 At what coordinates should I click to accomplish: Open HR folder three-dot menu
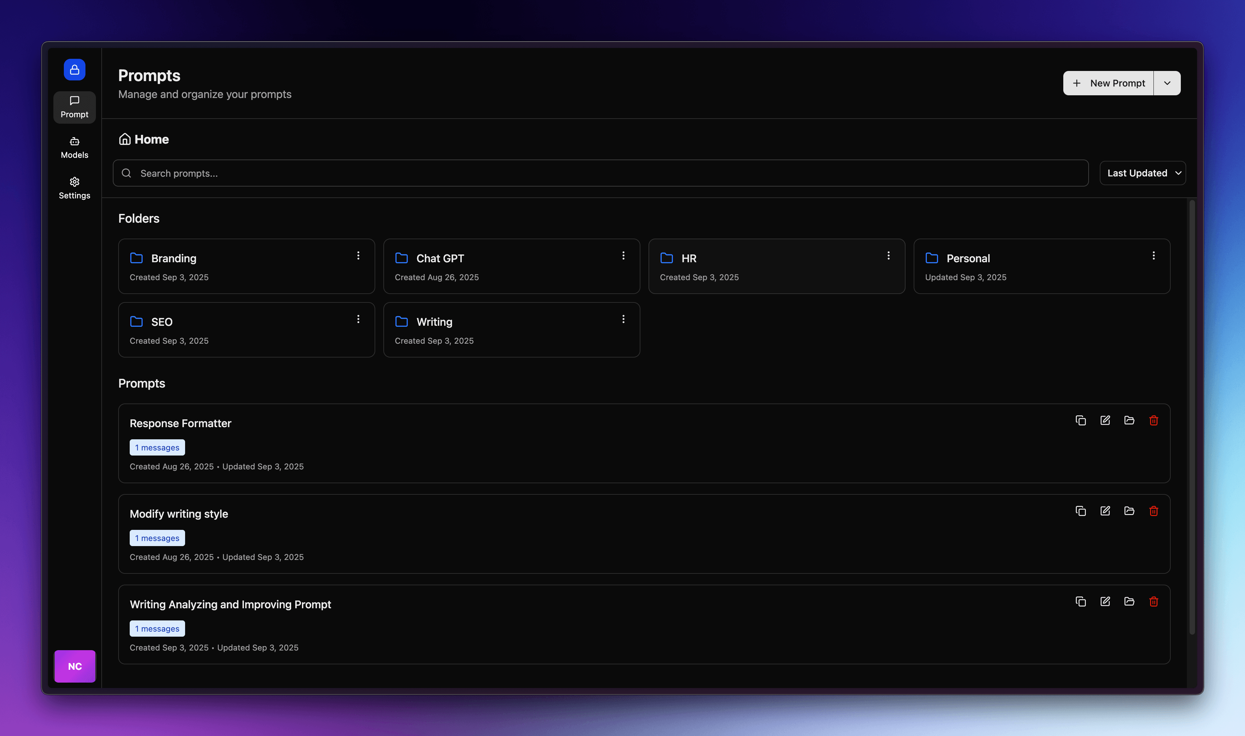point(888,255)
